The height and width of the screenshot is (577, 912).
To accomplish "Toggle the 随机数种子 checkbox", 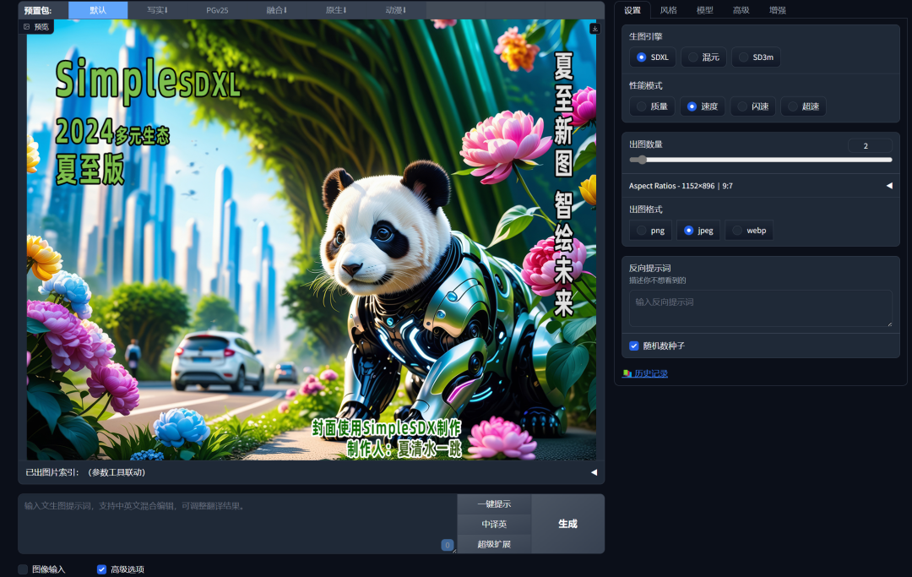I will pos(634,346).
